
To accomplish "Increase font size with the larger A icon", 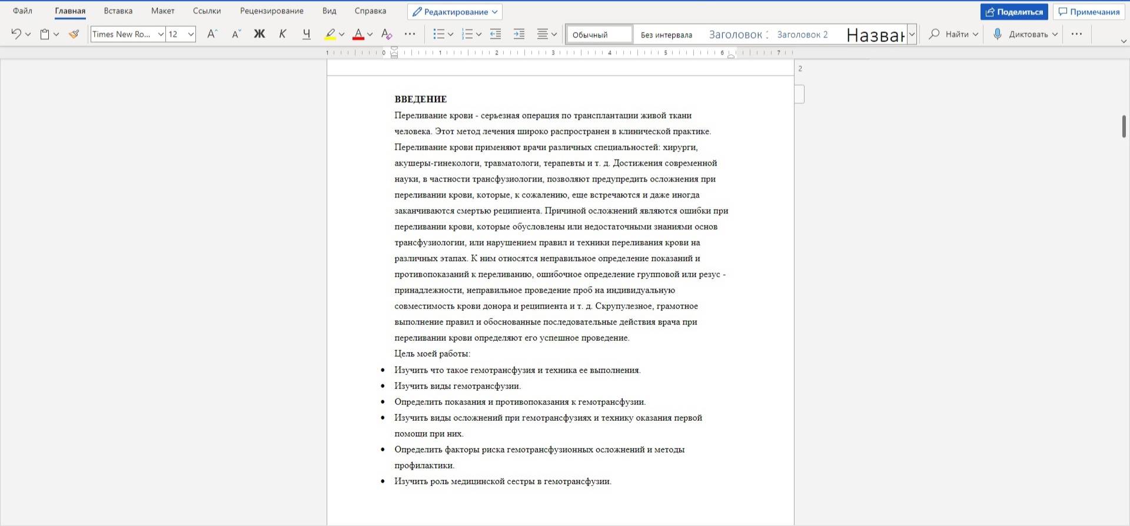I will coord(212,34).
